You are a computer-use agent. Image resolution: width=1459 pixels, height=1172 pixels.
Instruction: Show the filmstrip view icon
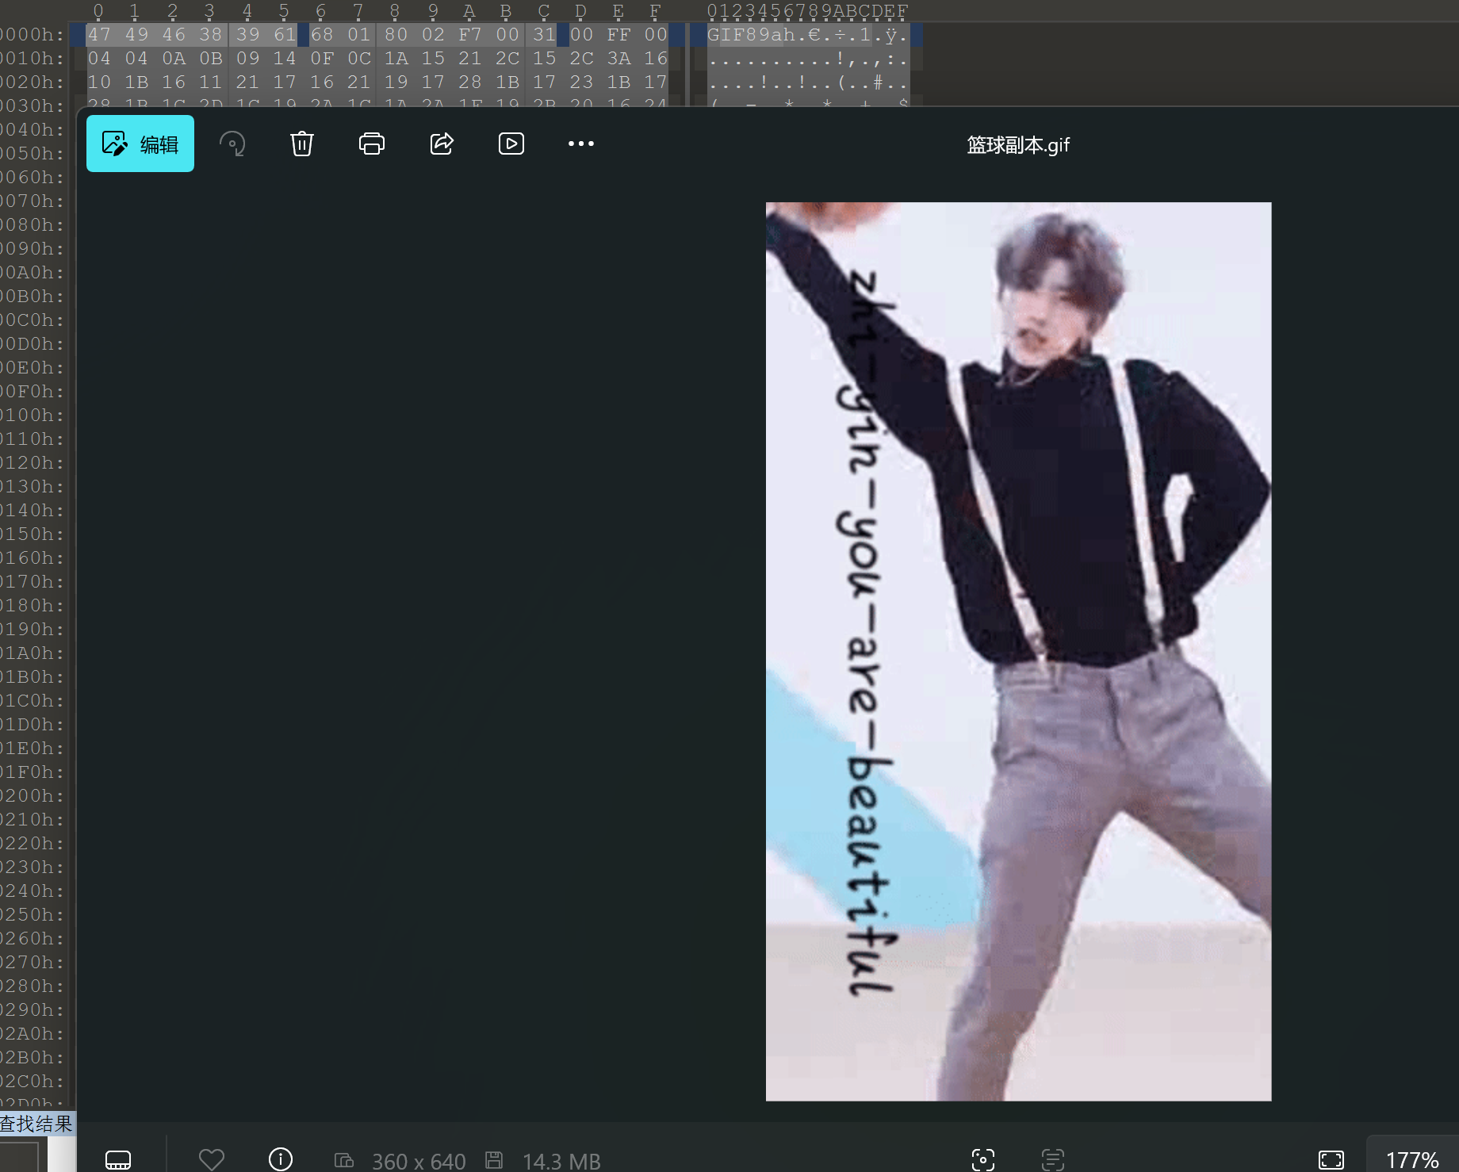point(117,1159)
